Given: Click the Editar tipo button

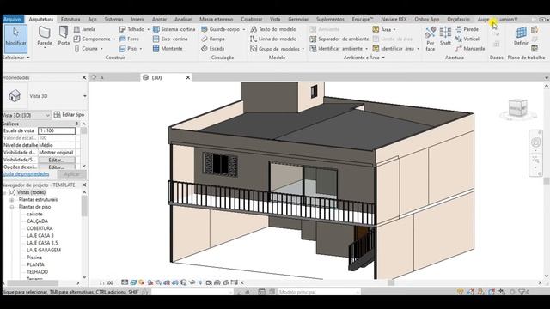Looking at the screenshot, I should tap(69, 115).
